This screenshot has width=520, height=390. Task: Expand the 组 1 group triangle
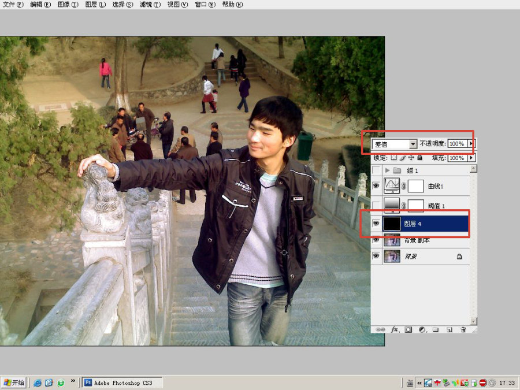coord(387,170)
